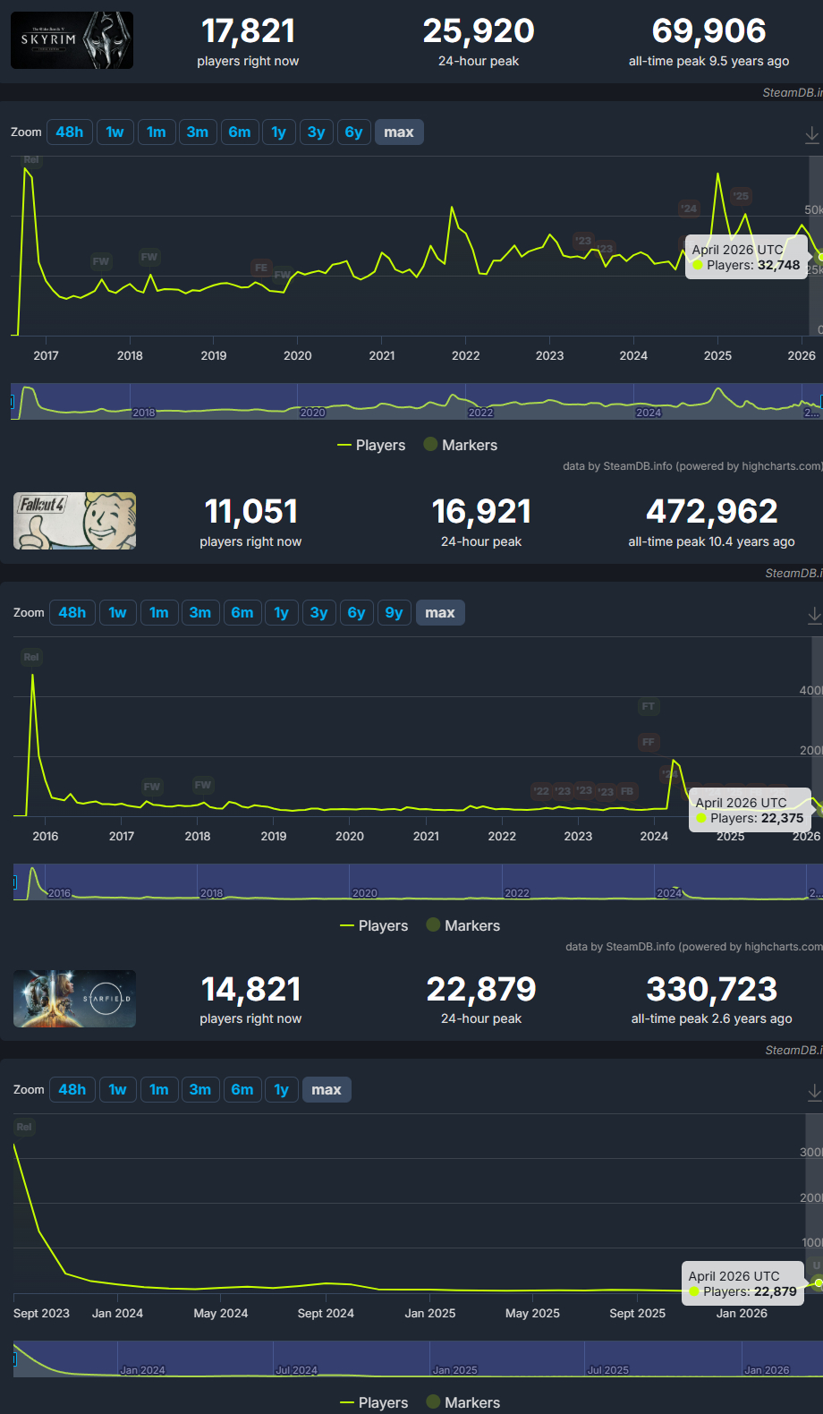This screenshot has height=1414, width=823.
Task: Toggle Markers series in Skyrim chart legend
Action: (460, 445)
